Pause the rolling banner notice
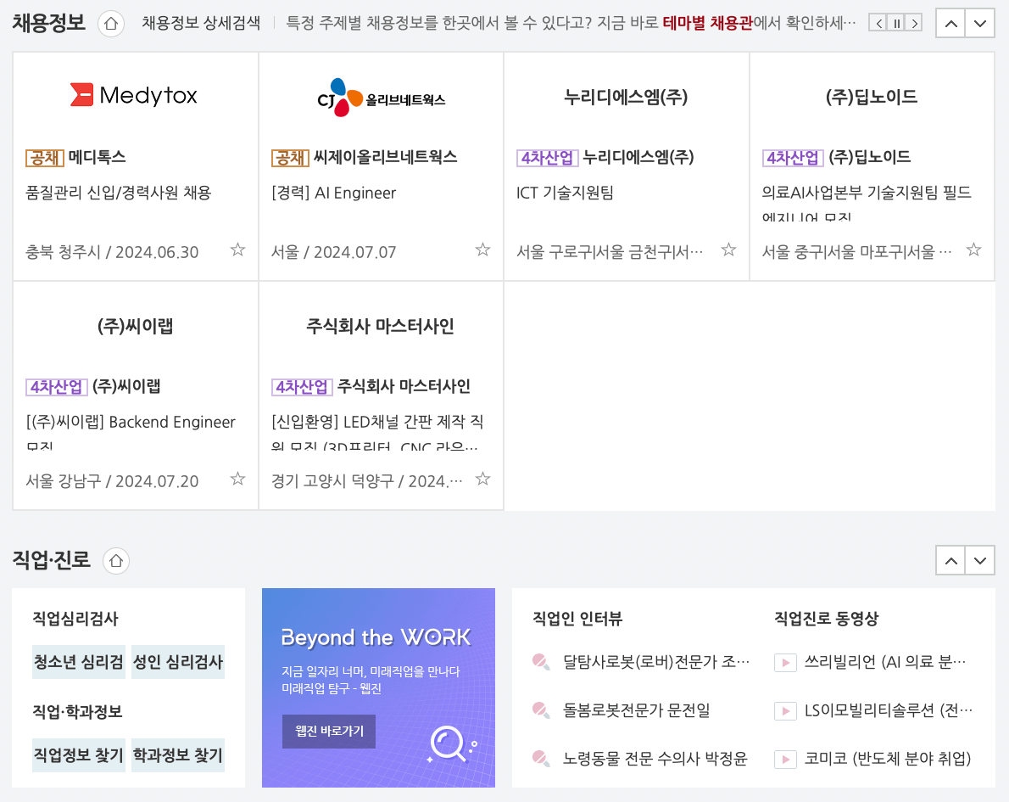Image resolution: width=1009 pixels, height=802 pixels. pos(896,24)
